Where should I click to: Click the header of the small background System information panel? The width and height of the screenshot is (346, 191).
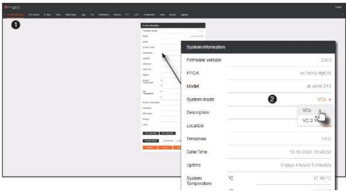point(173,26)
